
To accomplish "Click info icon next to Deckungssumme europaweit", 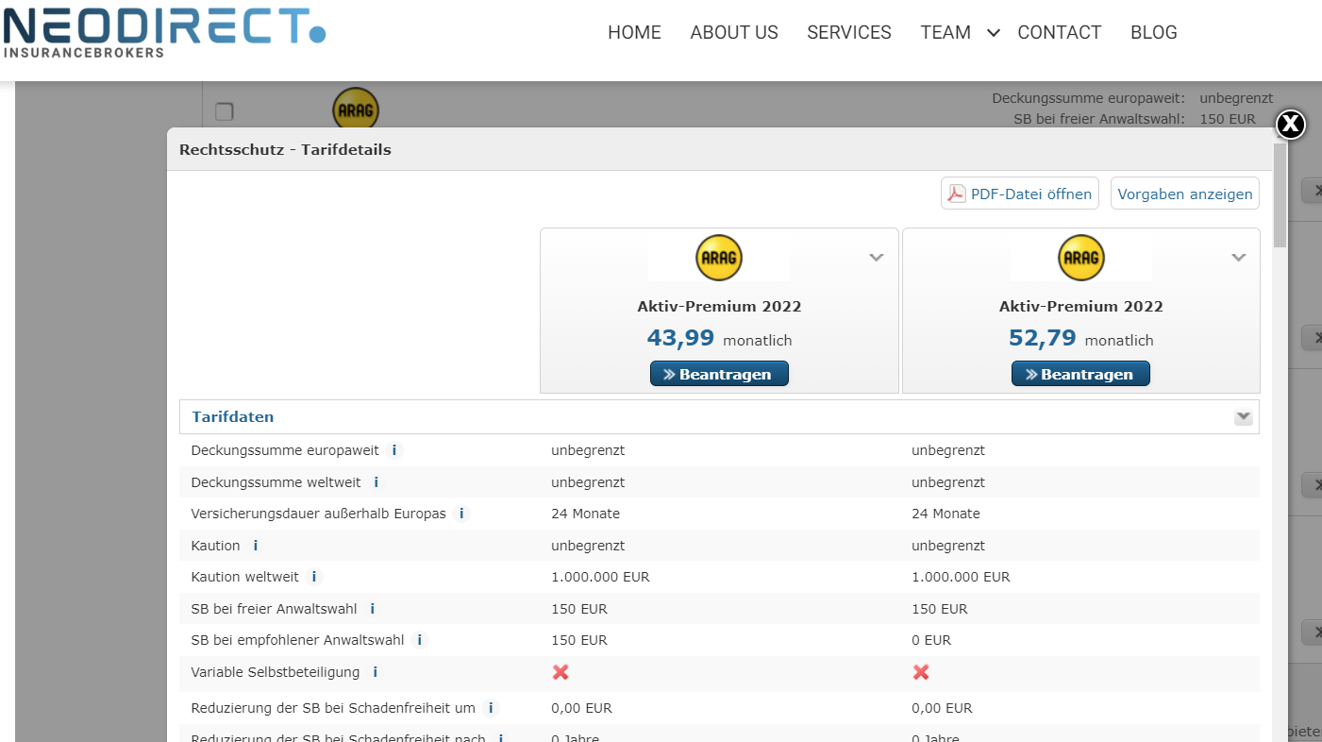I will pyautogui.click(x=394, y=450).
